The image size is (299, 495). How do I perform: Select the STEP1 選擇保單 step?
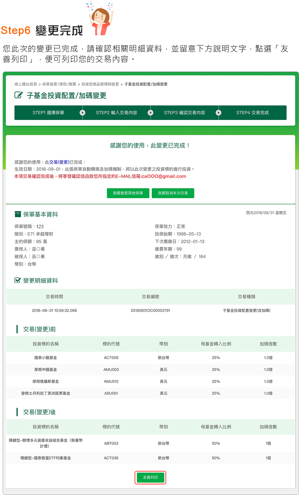click(x=48, y=113)
